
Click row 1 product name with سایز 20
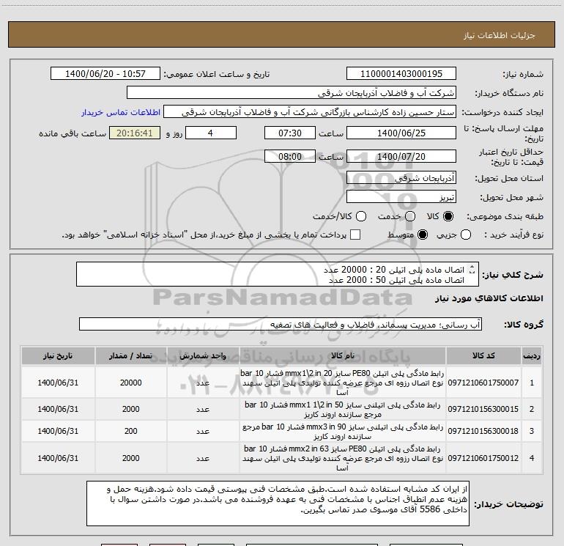coord(343,383)
